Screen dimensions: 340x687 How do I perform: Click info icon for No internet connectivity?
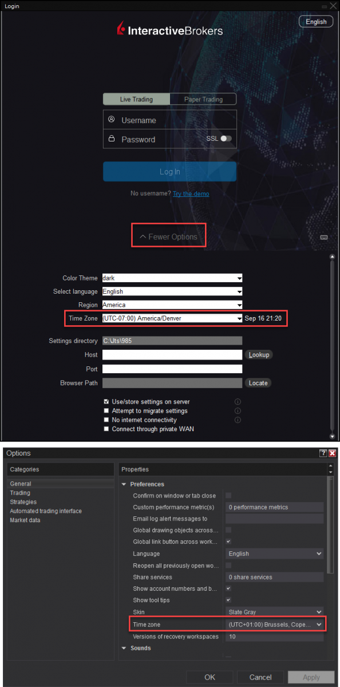(238, 420)
